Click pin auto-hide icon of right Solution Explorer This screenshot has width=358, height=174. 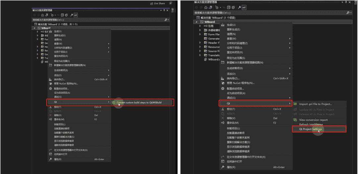pyautogui.click(x=346, y=2)
